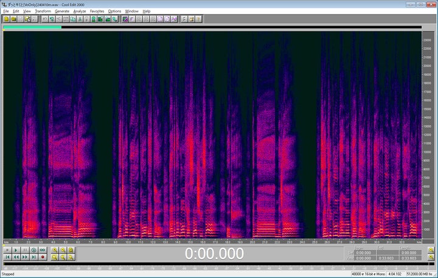The width and height of the screenshot is (438, 278).
Task: Click the circled Play to End button
Action: click(34, 250)
